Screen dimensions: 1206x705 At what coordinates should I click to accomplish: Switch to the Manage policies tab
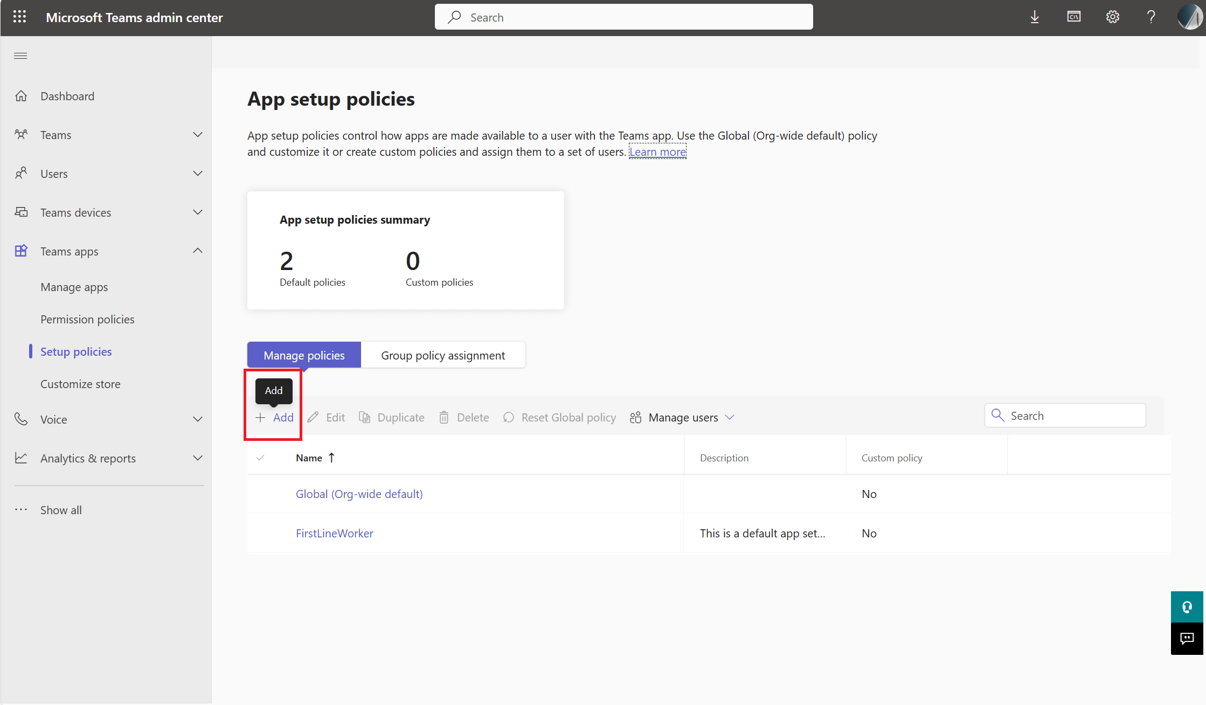304,355
